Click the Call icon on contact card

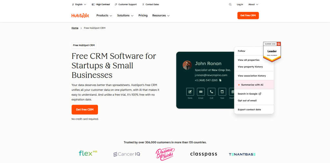(x=211, y=92)
